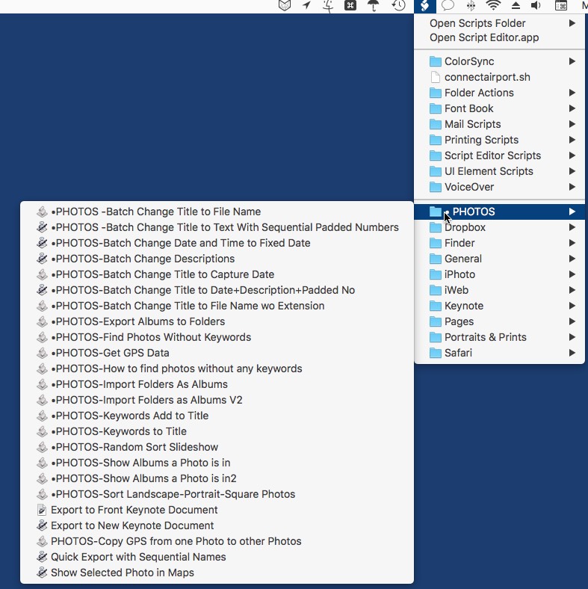Run Batch Change Title to Date+Description+Padded No
The height and width of the screenshot is (589, 588).
(217, 290)
